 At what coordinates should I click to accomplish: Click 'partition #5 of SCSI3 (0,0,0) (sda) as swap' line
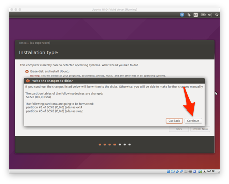55,111
